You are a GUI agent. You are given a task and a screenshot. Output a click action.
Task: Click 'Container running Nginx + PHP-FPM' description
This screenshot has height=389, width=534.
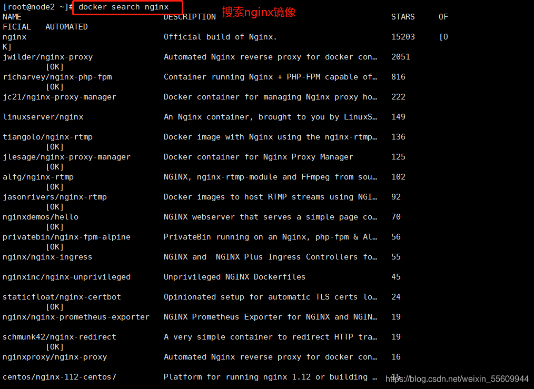tap(270, 77)
